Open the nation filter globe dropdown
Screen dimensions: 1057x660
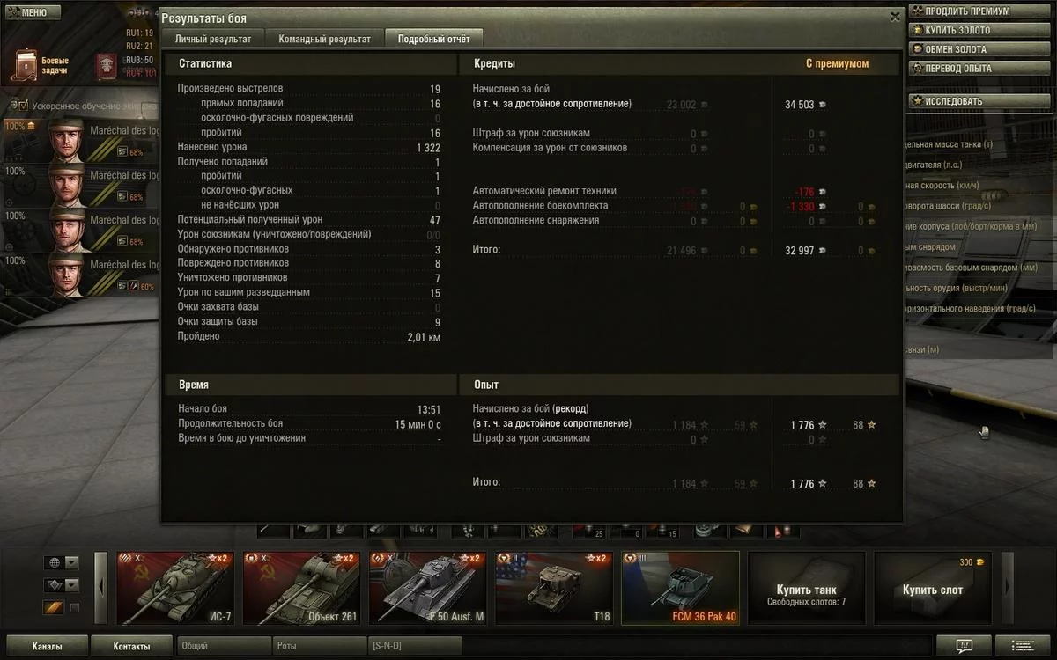pos(61,562)
